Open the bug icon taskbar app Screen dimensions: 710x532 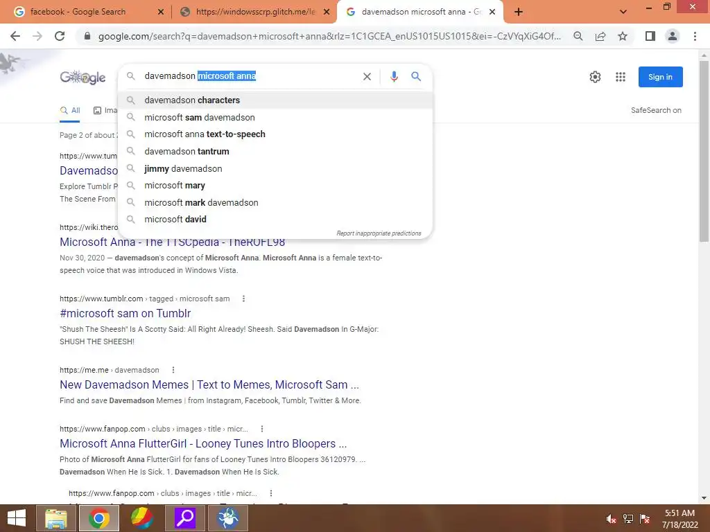click(227, 518)
